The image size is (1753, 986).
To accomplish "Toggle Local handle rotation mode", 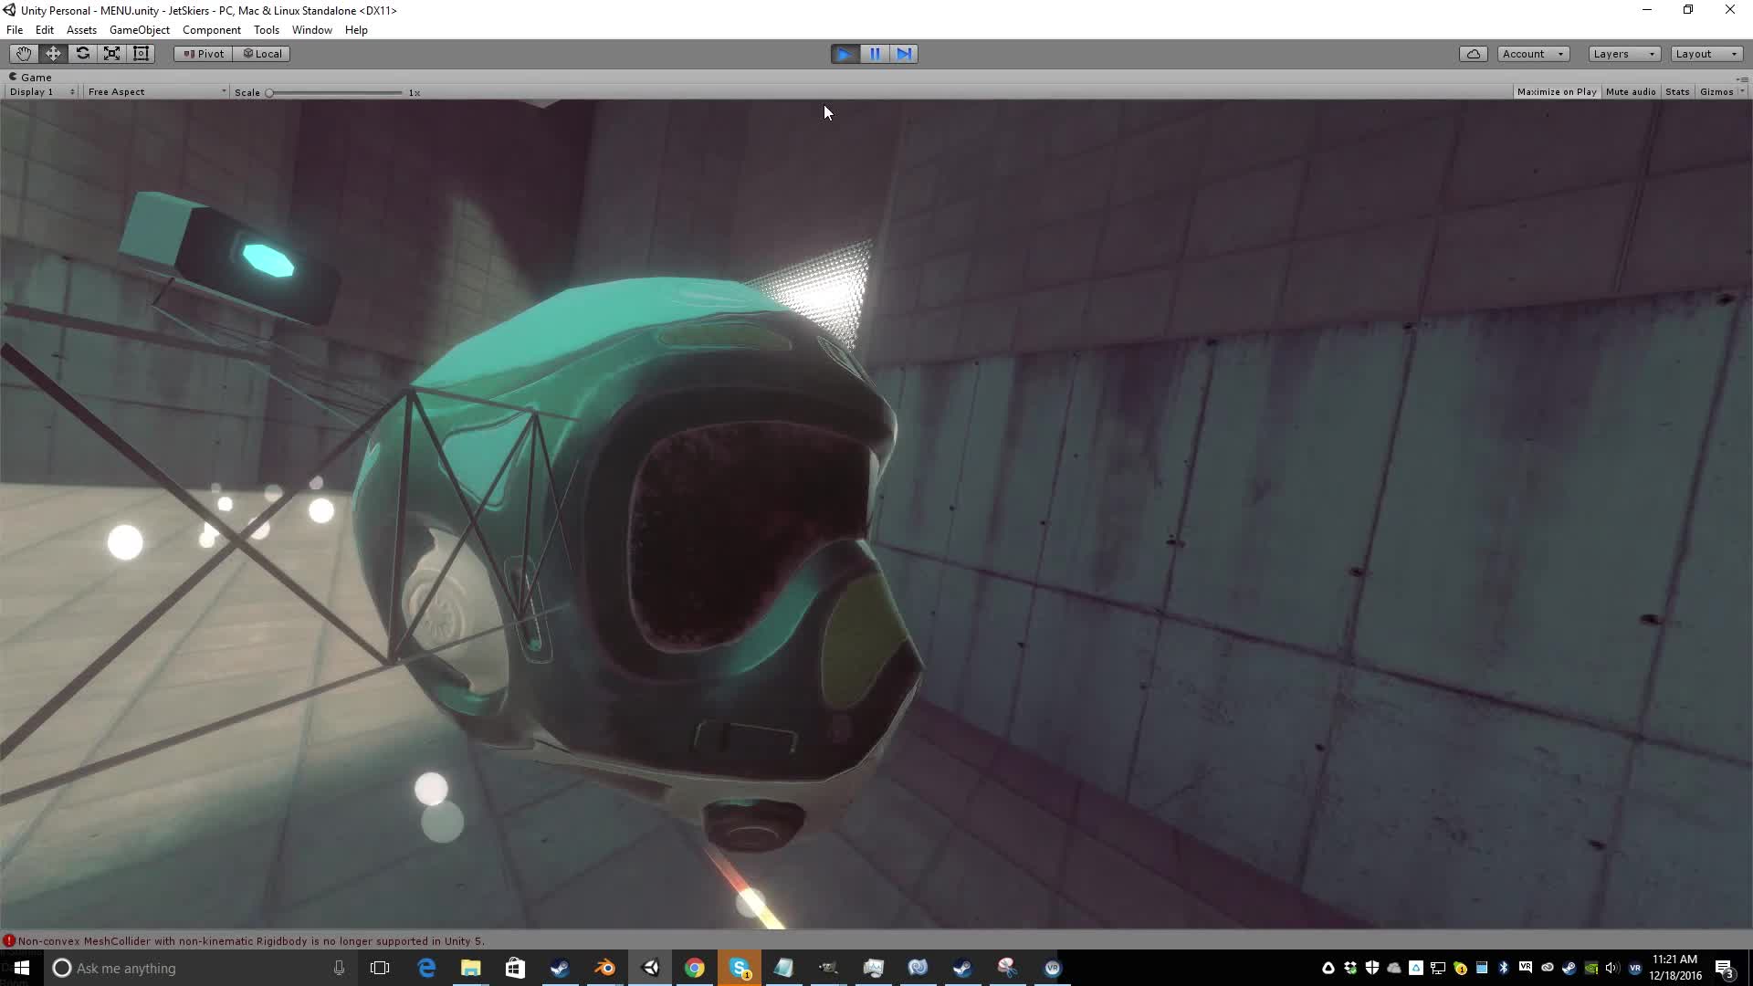I will pyautogui.click(x=262, y=53).
